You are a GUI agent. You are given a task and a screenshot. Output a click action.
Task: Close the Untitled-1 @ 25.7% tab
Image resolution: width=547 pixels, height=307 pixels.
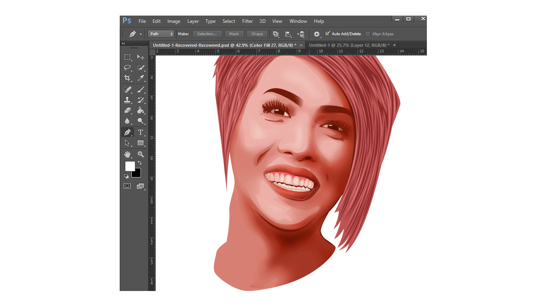pyautogui.click(x=394, y=45)
